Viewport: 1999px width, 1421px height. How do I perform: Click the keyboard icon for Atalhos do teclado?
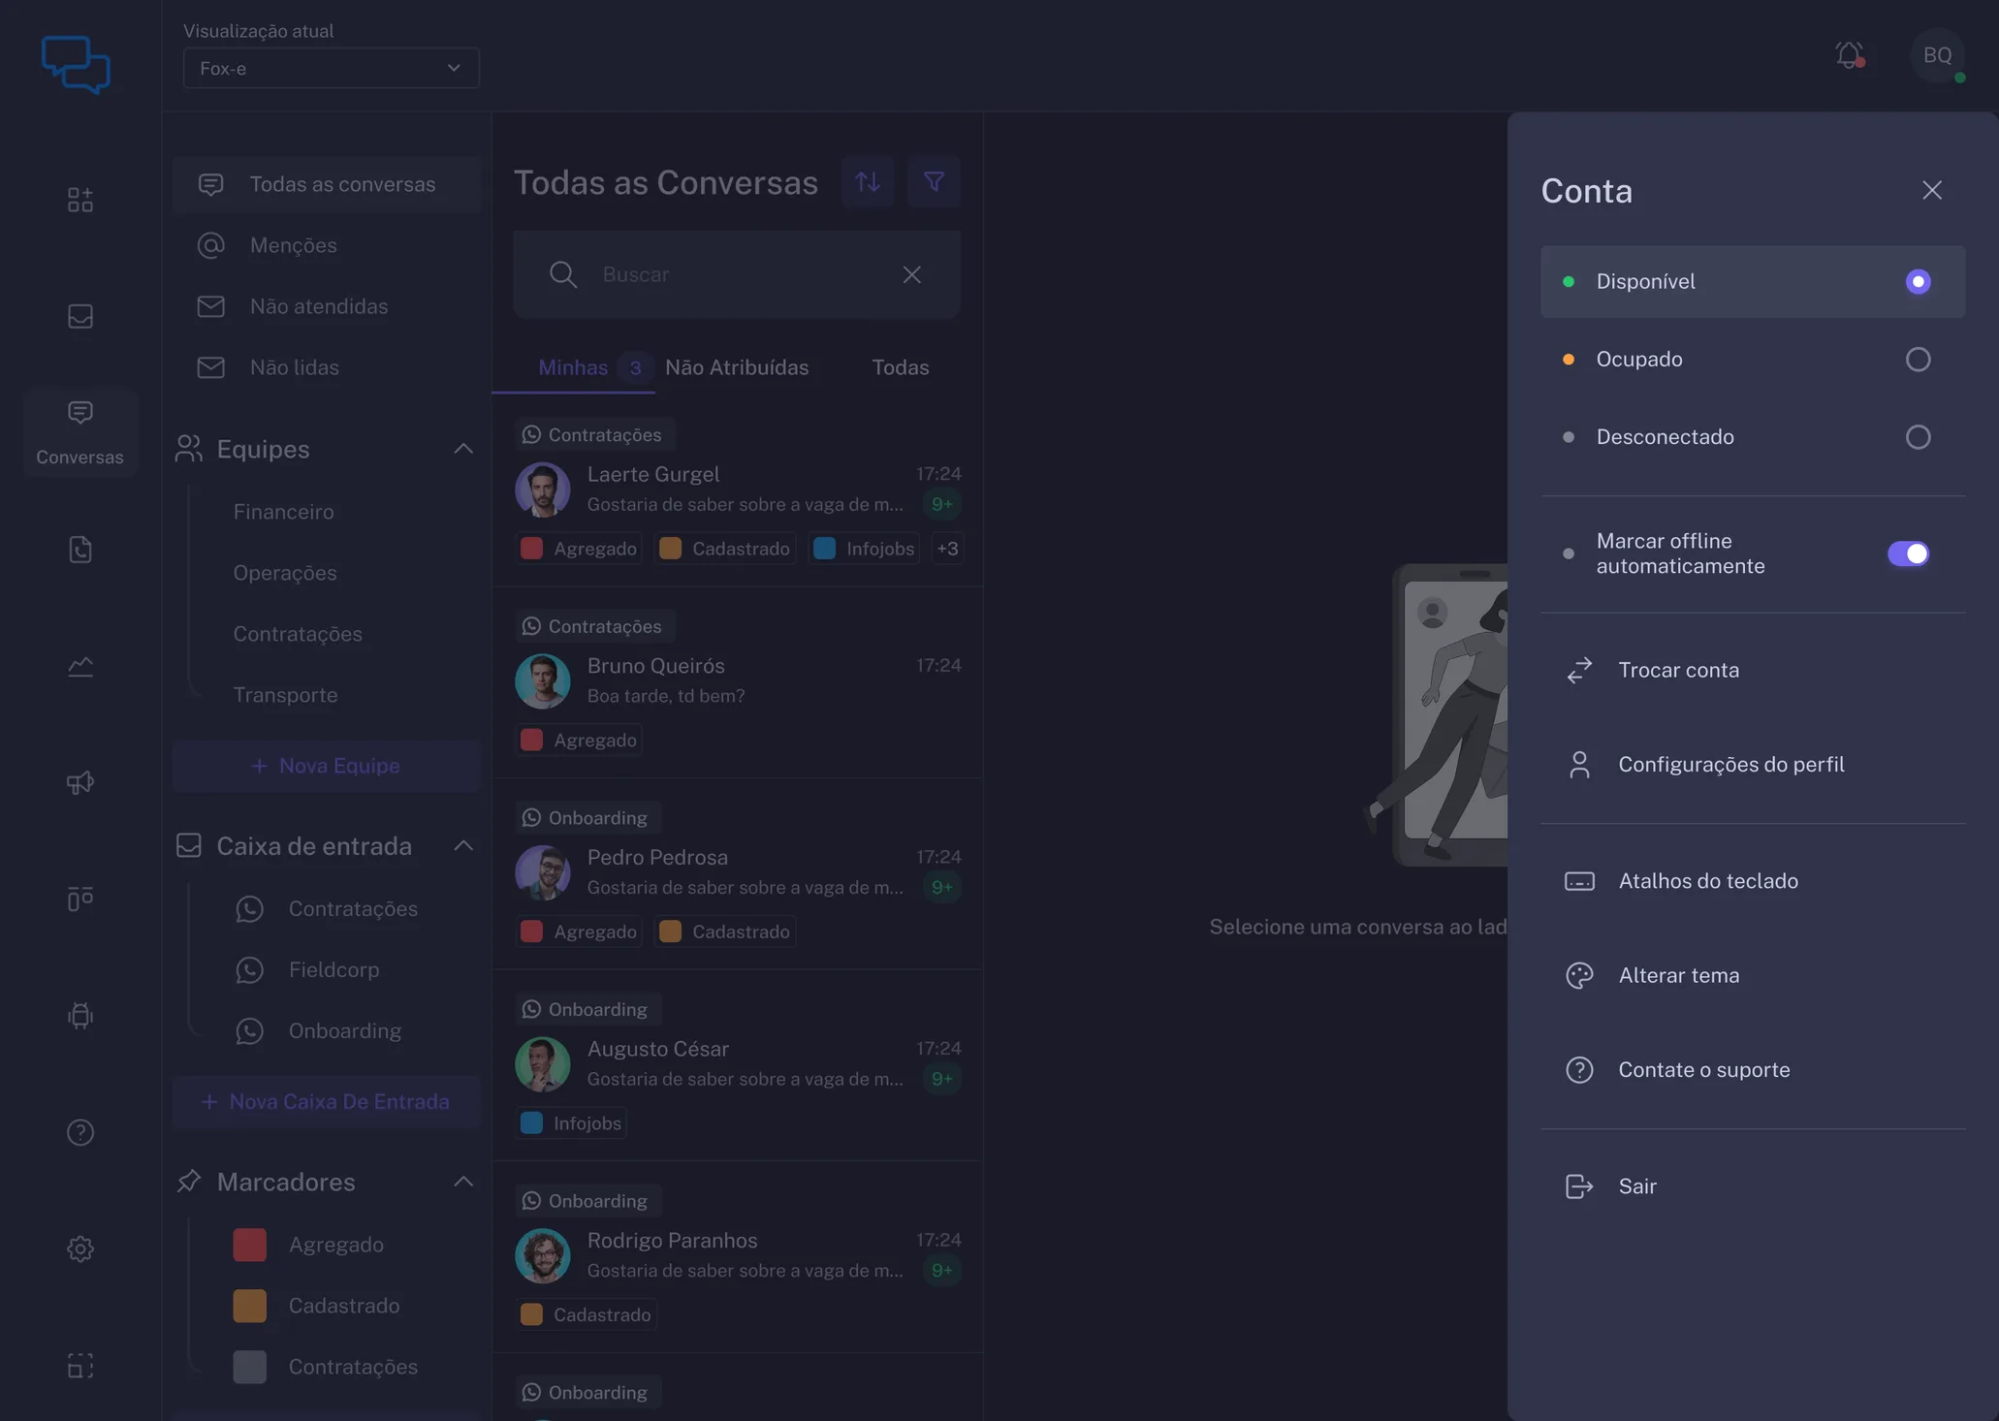1579,881
